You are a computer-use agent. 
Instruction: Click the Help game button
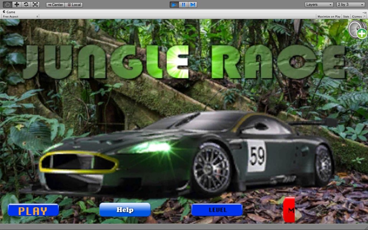[125, 210]
